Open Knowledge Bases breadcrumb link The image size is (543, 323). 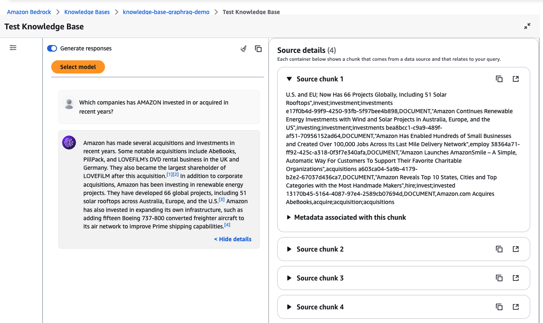coord(87,12)
